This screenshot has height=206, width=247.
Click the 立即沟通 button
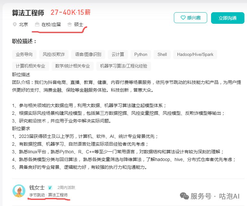pyautogui.click(x=228, y=18)
